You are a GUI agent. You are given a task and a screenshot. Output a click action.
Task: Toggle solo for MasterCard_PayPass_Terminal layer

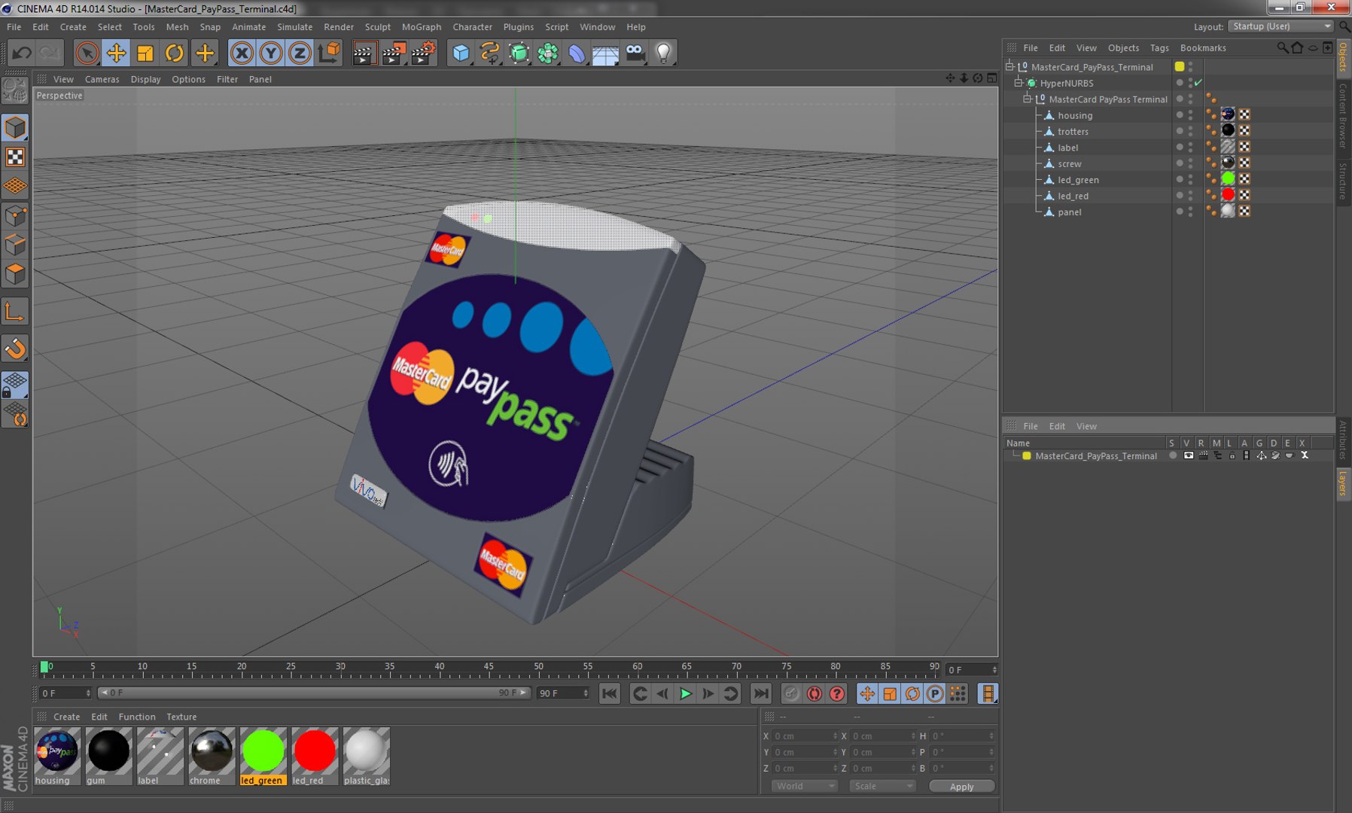point(1173,455)
